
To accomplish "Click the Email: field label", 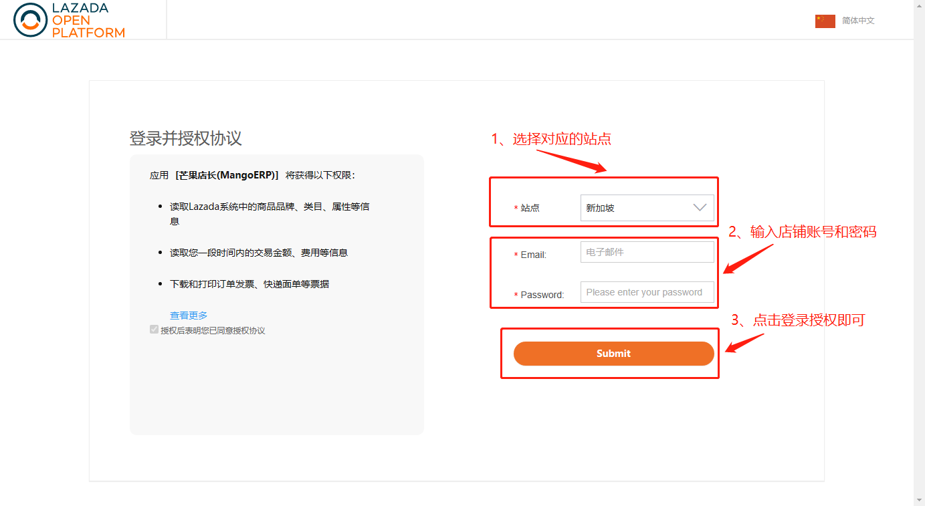I will (x=534, y=255).
